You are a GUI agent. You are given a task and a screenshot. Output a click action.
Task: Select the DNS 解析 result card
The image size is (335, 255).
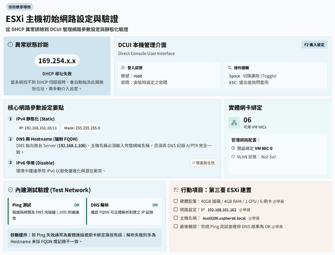(124, 211)
